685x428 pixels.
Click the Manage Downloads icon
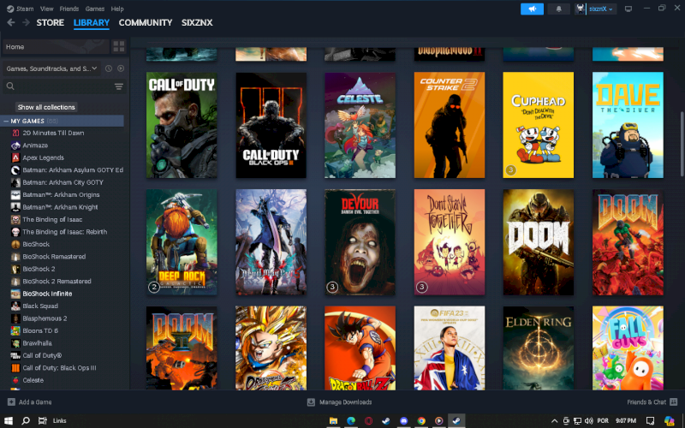click(311, 401)
